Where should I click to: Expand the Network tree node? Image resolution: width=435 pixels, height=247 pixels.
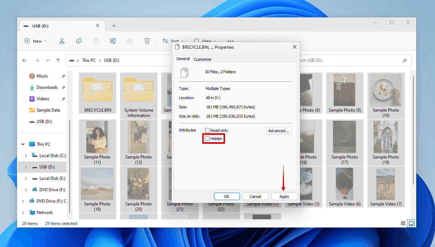23,213
